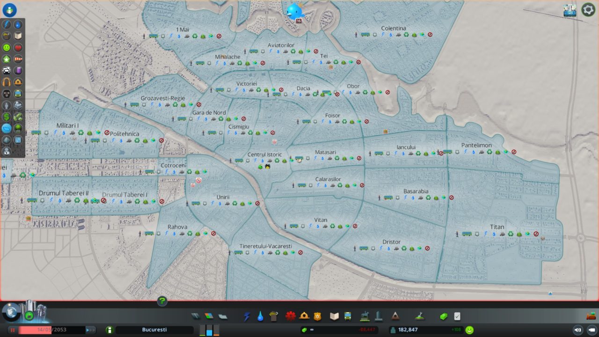Open the Health info view heart icon
This screenshot has width=599, height=337.
tap(18, 48)
